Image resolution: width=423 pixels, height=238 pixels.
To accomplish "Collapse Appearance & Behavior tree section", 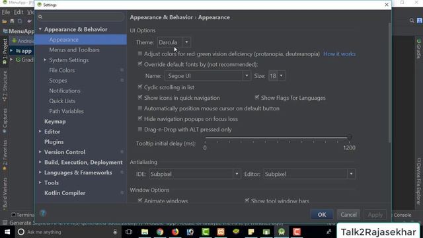I will coord(40,29).
